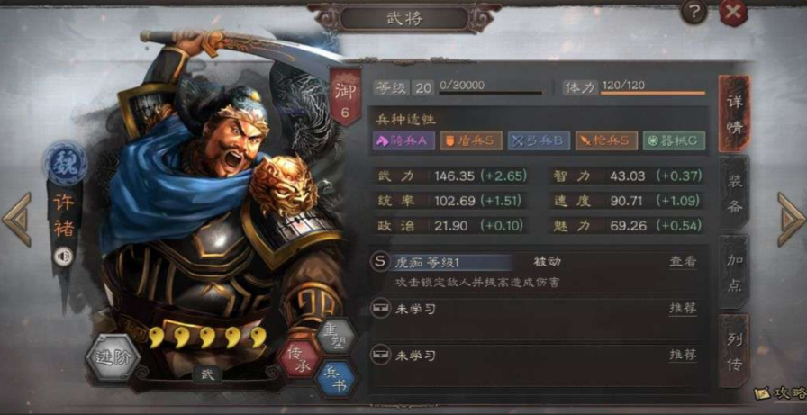Select the 详情 tab
807x415 pixels.
(x=734, y=113)
